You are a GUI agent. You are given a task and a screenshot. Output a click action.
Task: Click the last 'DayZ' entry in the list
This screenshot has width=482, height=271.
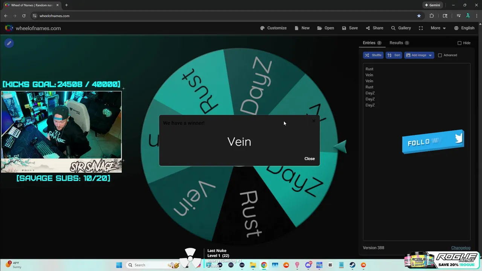(370, 105)
